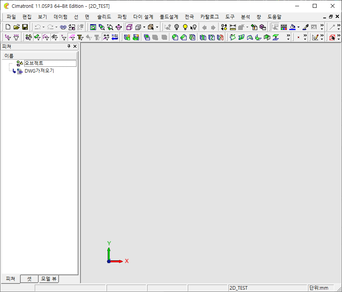This screenshot has height=292, width=342.
Task: Toggle the black edge selection filter
Action: click(55, 37)
